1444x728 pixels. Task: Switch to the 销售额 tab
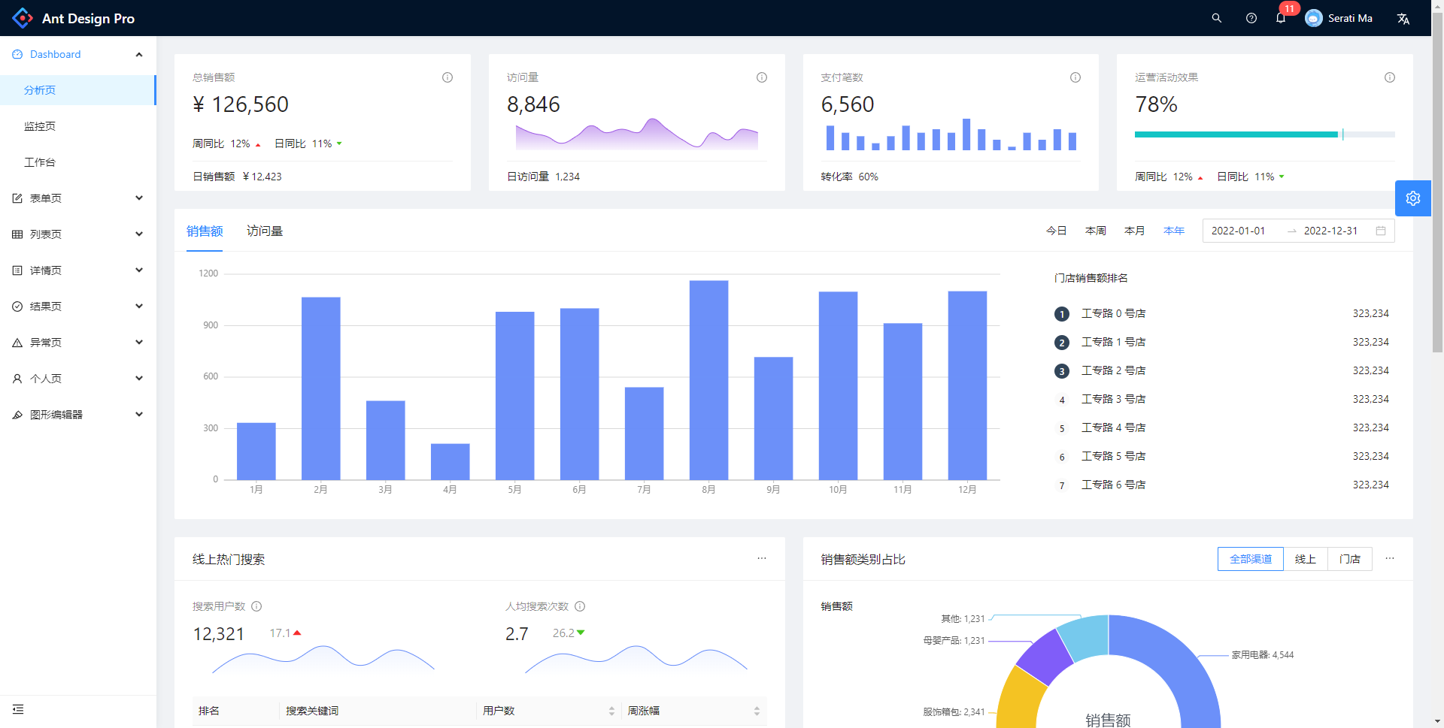tap(205, 231)
